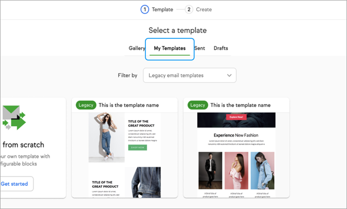This screenshot has height=209, width=347.
Task: Click the Create step label
Action: 204,9
